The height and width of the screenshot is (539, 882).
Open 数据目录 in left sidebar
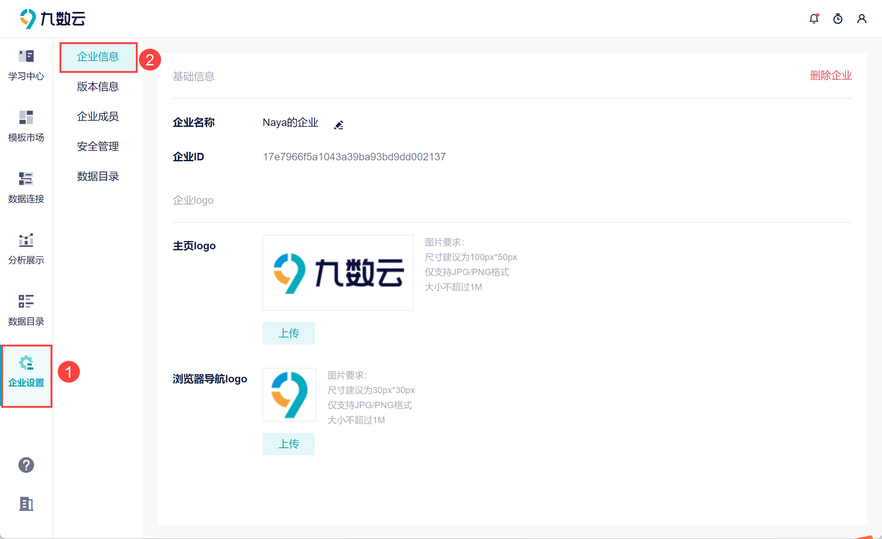point(26,311)
